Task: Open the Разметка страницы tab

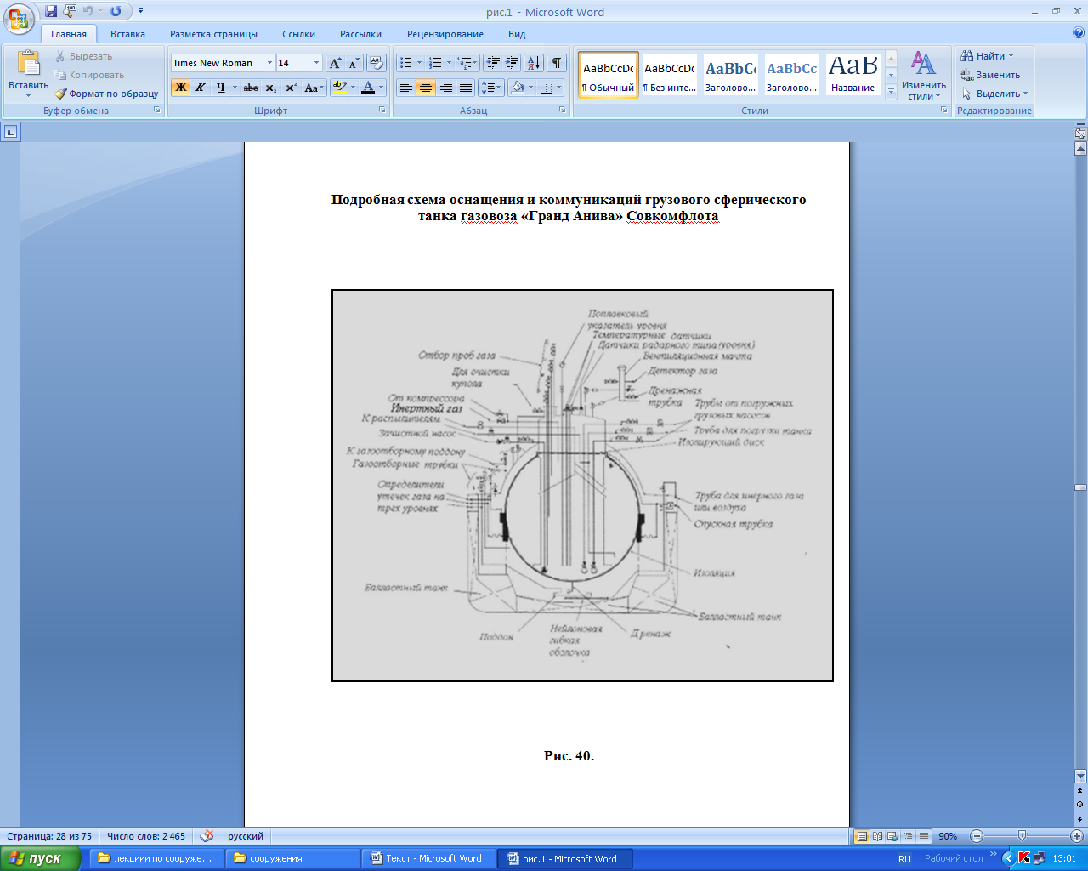Action: 213,34
